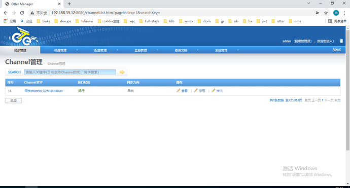This screenshot has height=188, width=350.
Task: Click the pencil icon beside 查看
Action: pyautogui.click(x=178, y=90)
